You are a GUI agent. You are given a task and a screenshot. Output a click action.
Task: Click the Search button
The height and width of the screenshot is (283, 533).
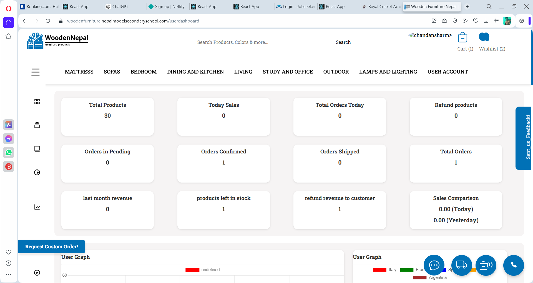click(343, 42)
